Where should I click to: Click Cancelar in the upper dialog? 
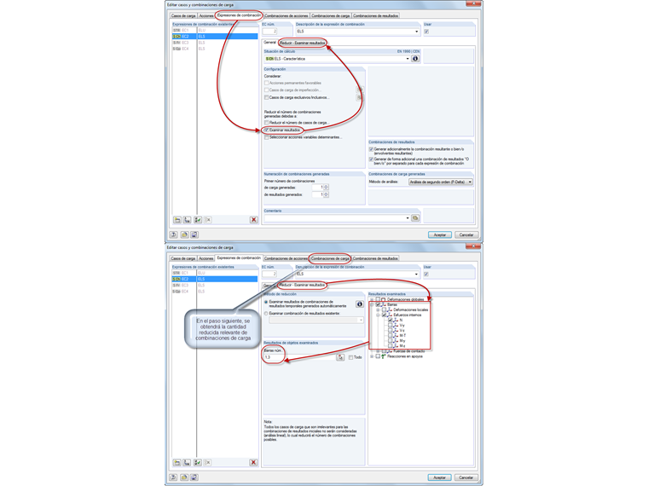(x=466, y=234)
